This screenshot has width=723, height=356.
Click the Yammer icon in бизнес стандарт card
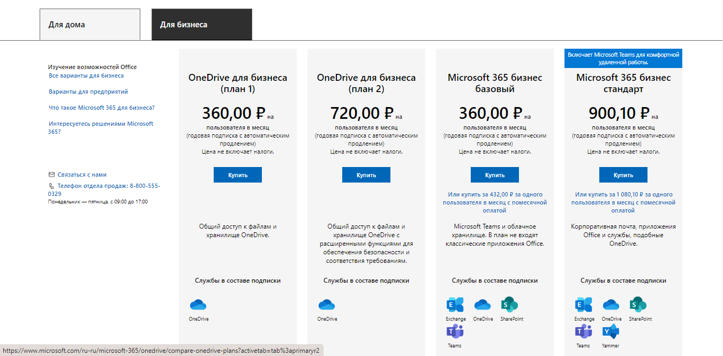point(611,332)
